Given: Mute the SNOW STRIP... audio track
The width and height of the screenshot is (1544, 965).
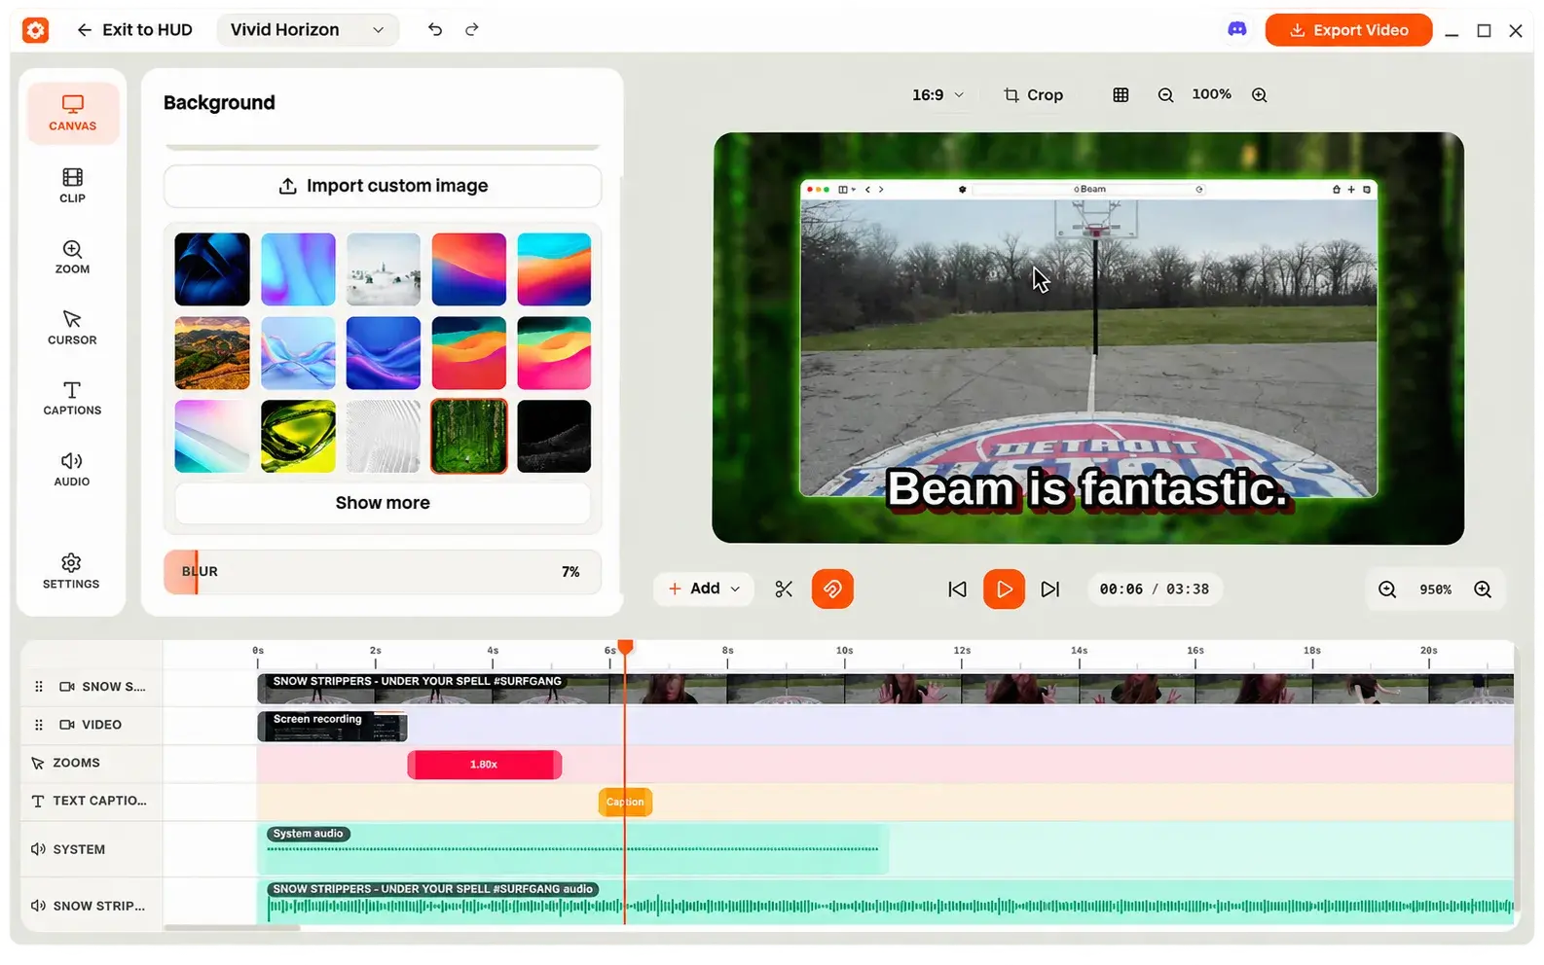Looking at the screenshot, I should click(38, 906).
